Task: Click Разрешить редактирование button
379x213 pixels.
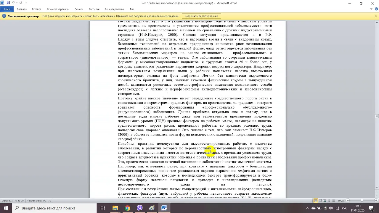Action: 201,16
